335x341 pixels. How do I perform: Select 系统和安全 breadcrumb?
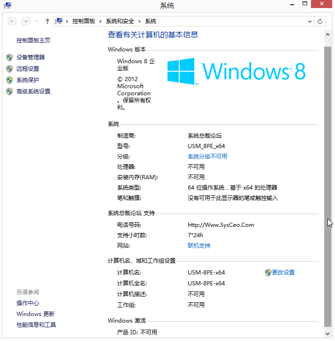click(120, 21)
